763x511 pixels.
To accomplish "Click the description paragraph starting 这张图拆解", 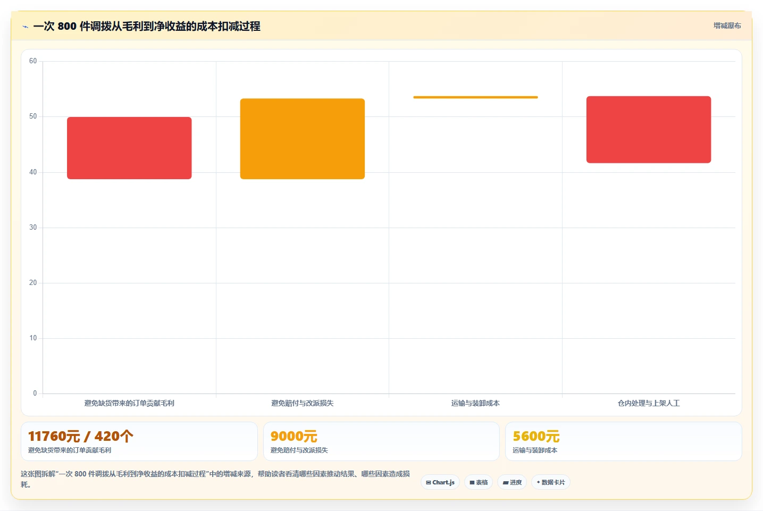I will (x=215, y=479).
